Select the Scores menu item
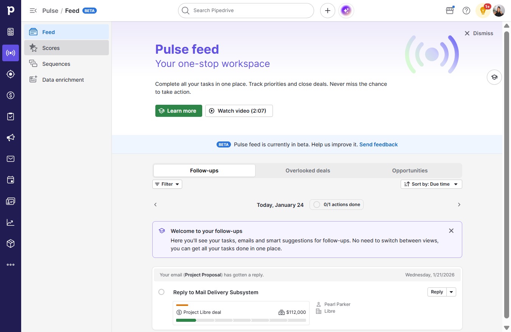This screenshot has height=332, width=511. [67, 48]
